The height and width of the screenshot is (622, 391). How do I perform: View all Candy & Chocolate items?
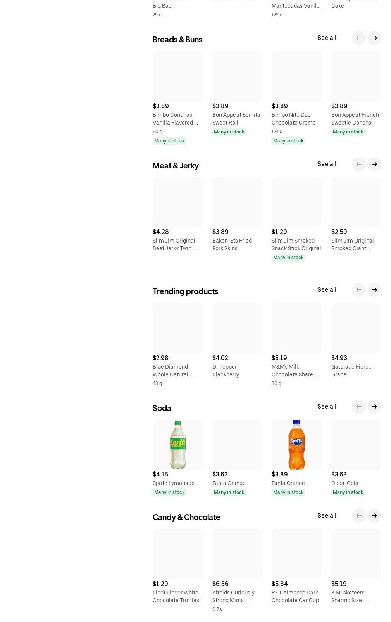[326, 516]
